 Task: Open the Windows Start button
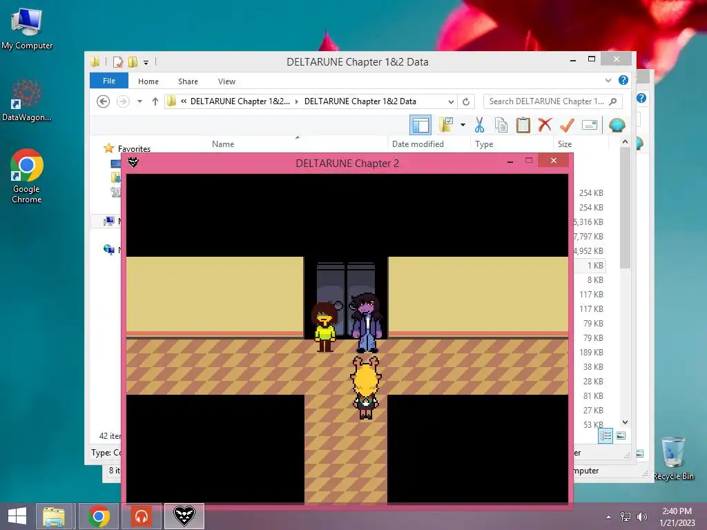(17, 516)
